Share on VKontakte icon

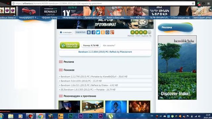89,32
